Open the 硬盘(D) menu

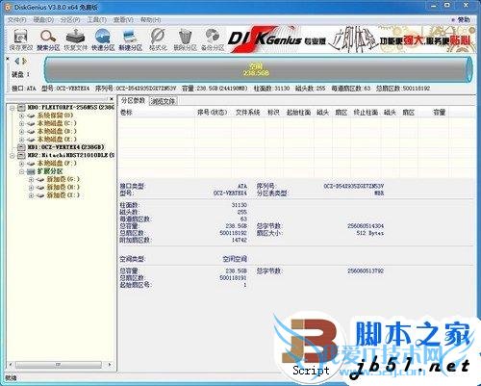click(x=43, y=20)
